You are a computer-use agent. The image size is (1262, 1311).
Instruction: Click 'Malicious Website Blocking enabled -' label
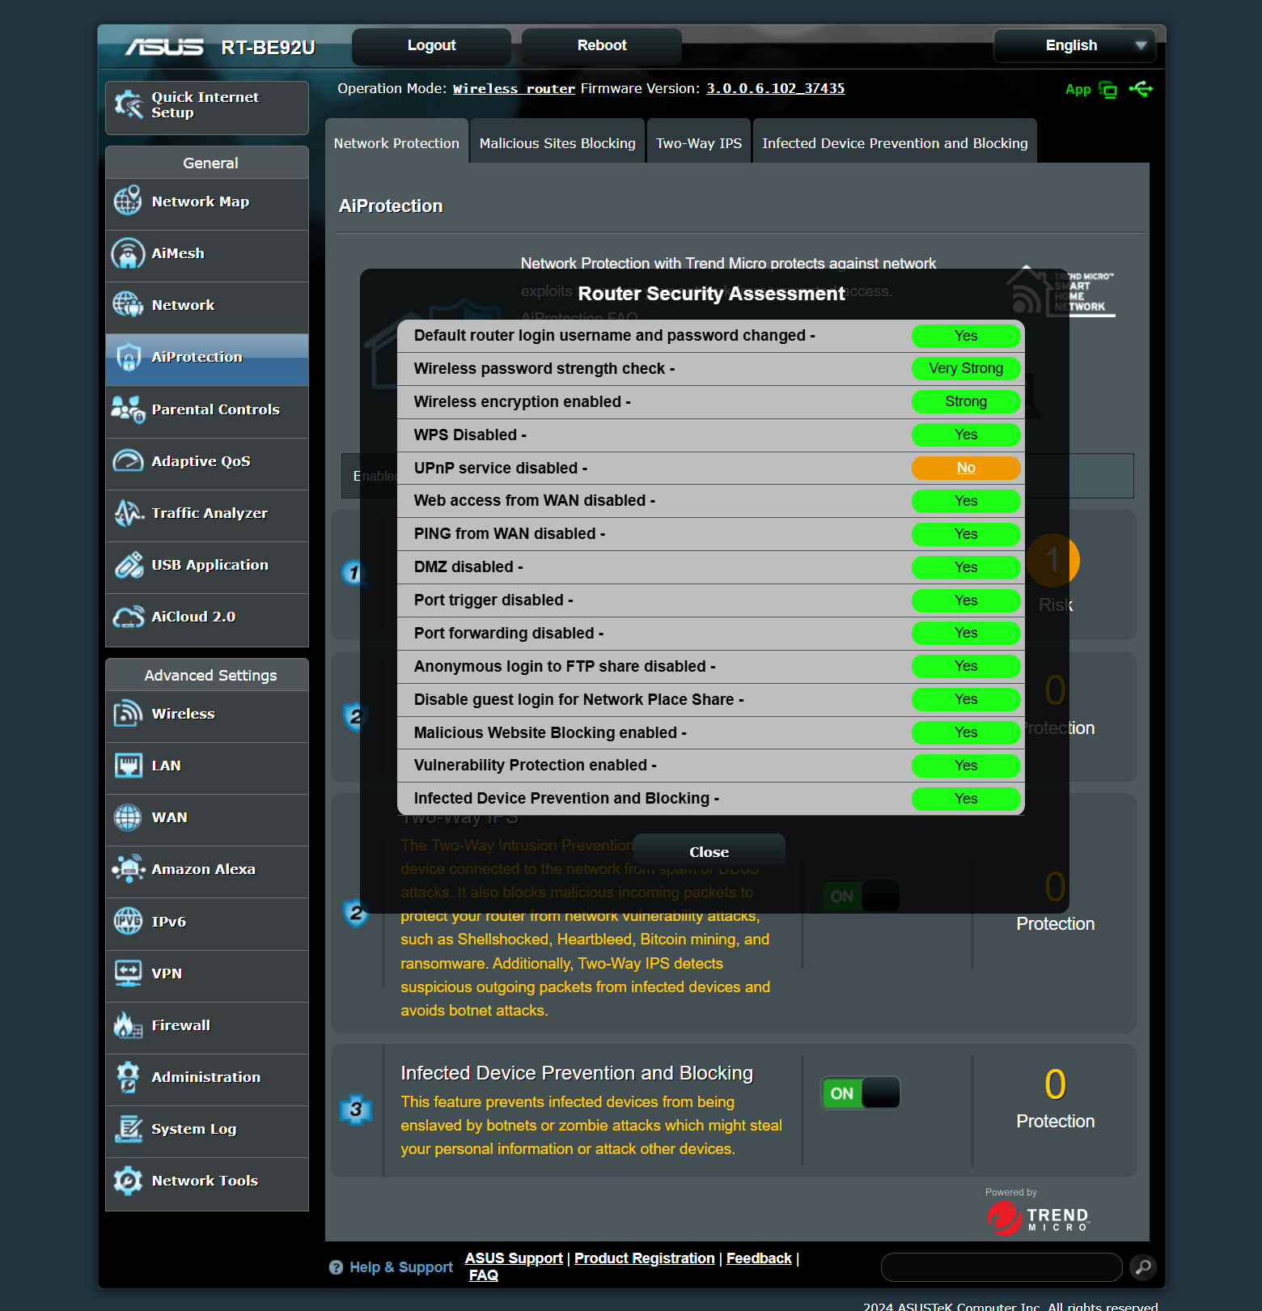pos(550,733)
